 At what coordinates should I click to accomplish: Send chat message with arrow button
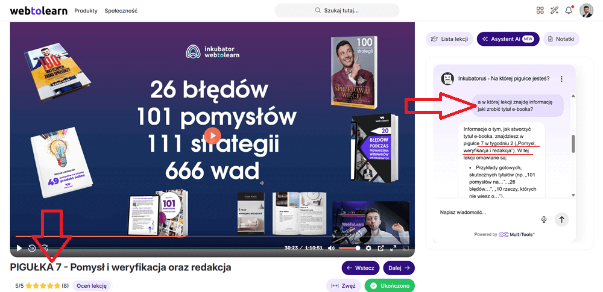click(561, 219)
